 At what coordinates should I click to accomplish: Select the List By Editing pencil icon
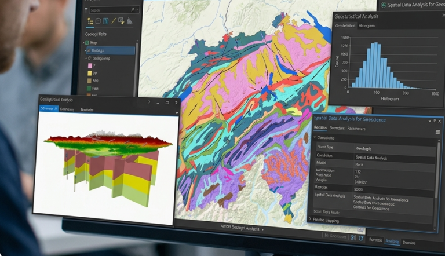coord(114,21)
